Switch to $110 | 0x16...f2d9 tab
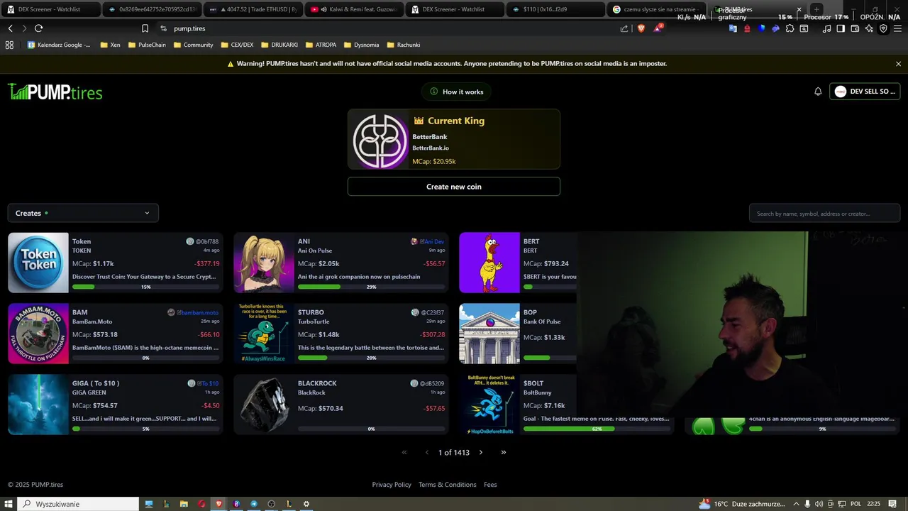 pyautogui.click(x=555, y=9)
